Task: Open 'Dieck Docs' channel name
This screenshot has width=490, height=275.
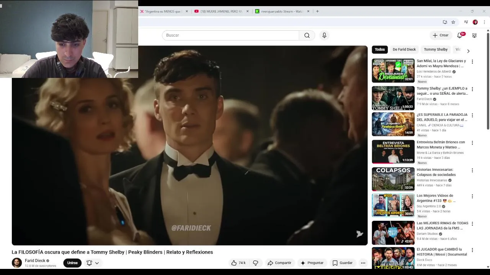Action: click(425, 260)
